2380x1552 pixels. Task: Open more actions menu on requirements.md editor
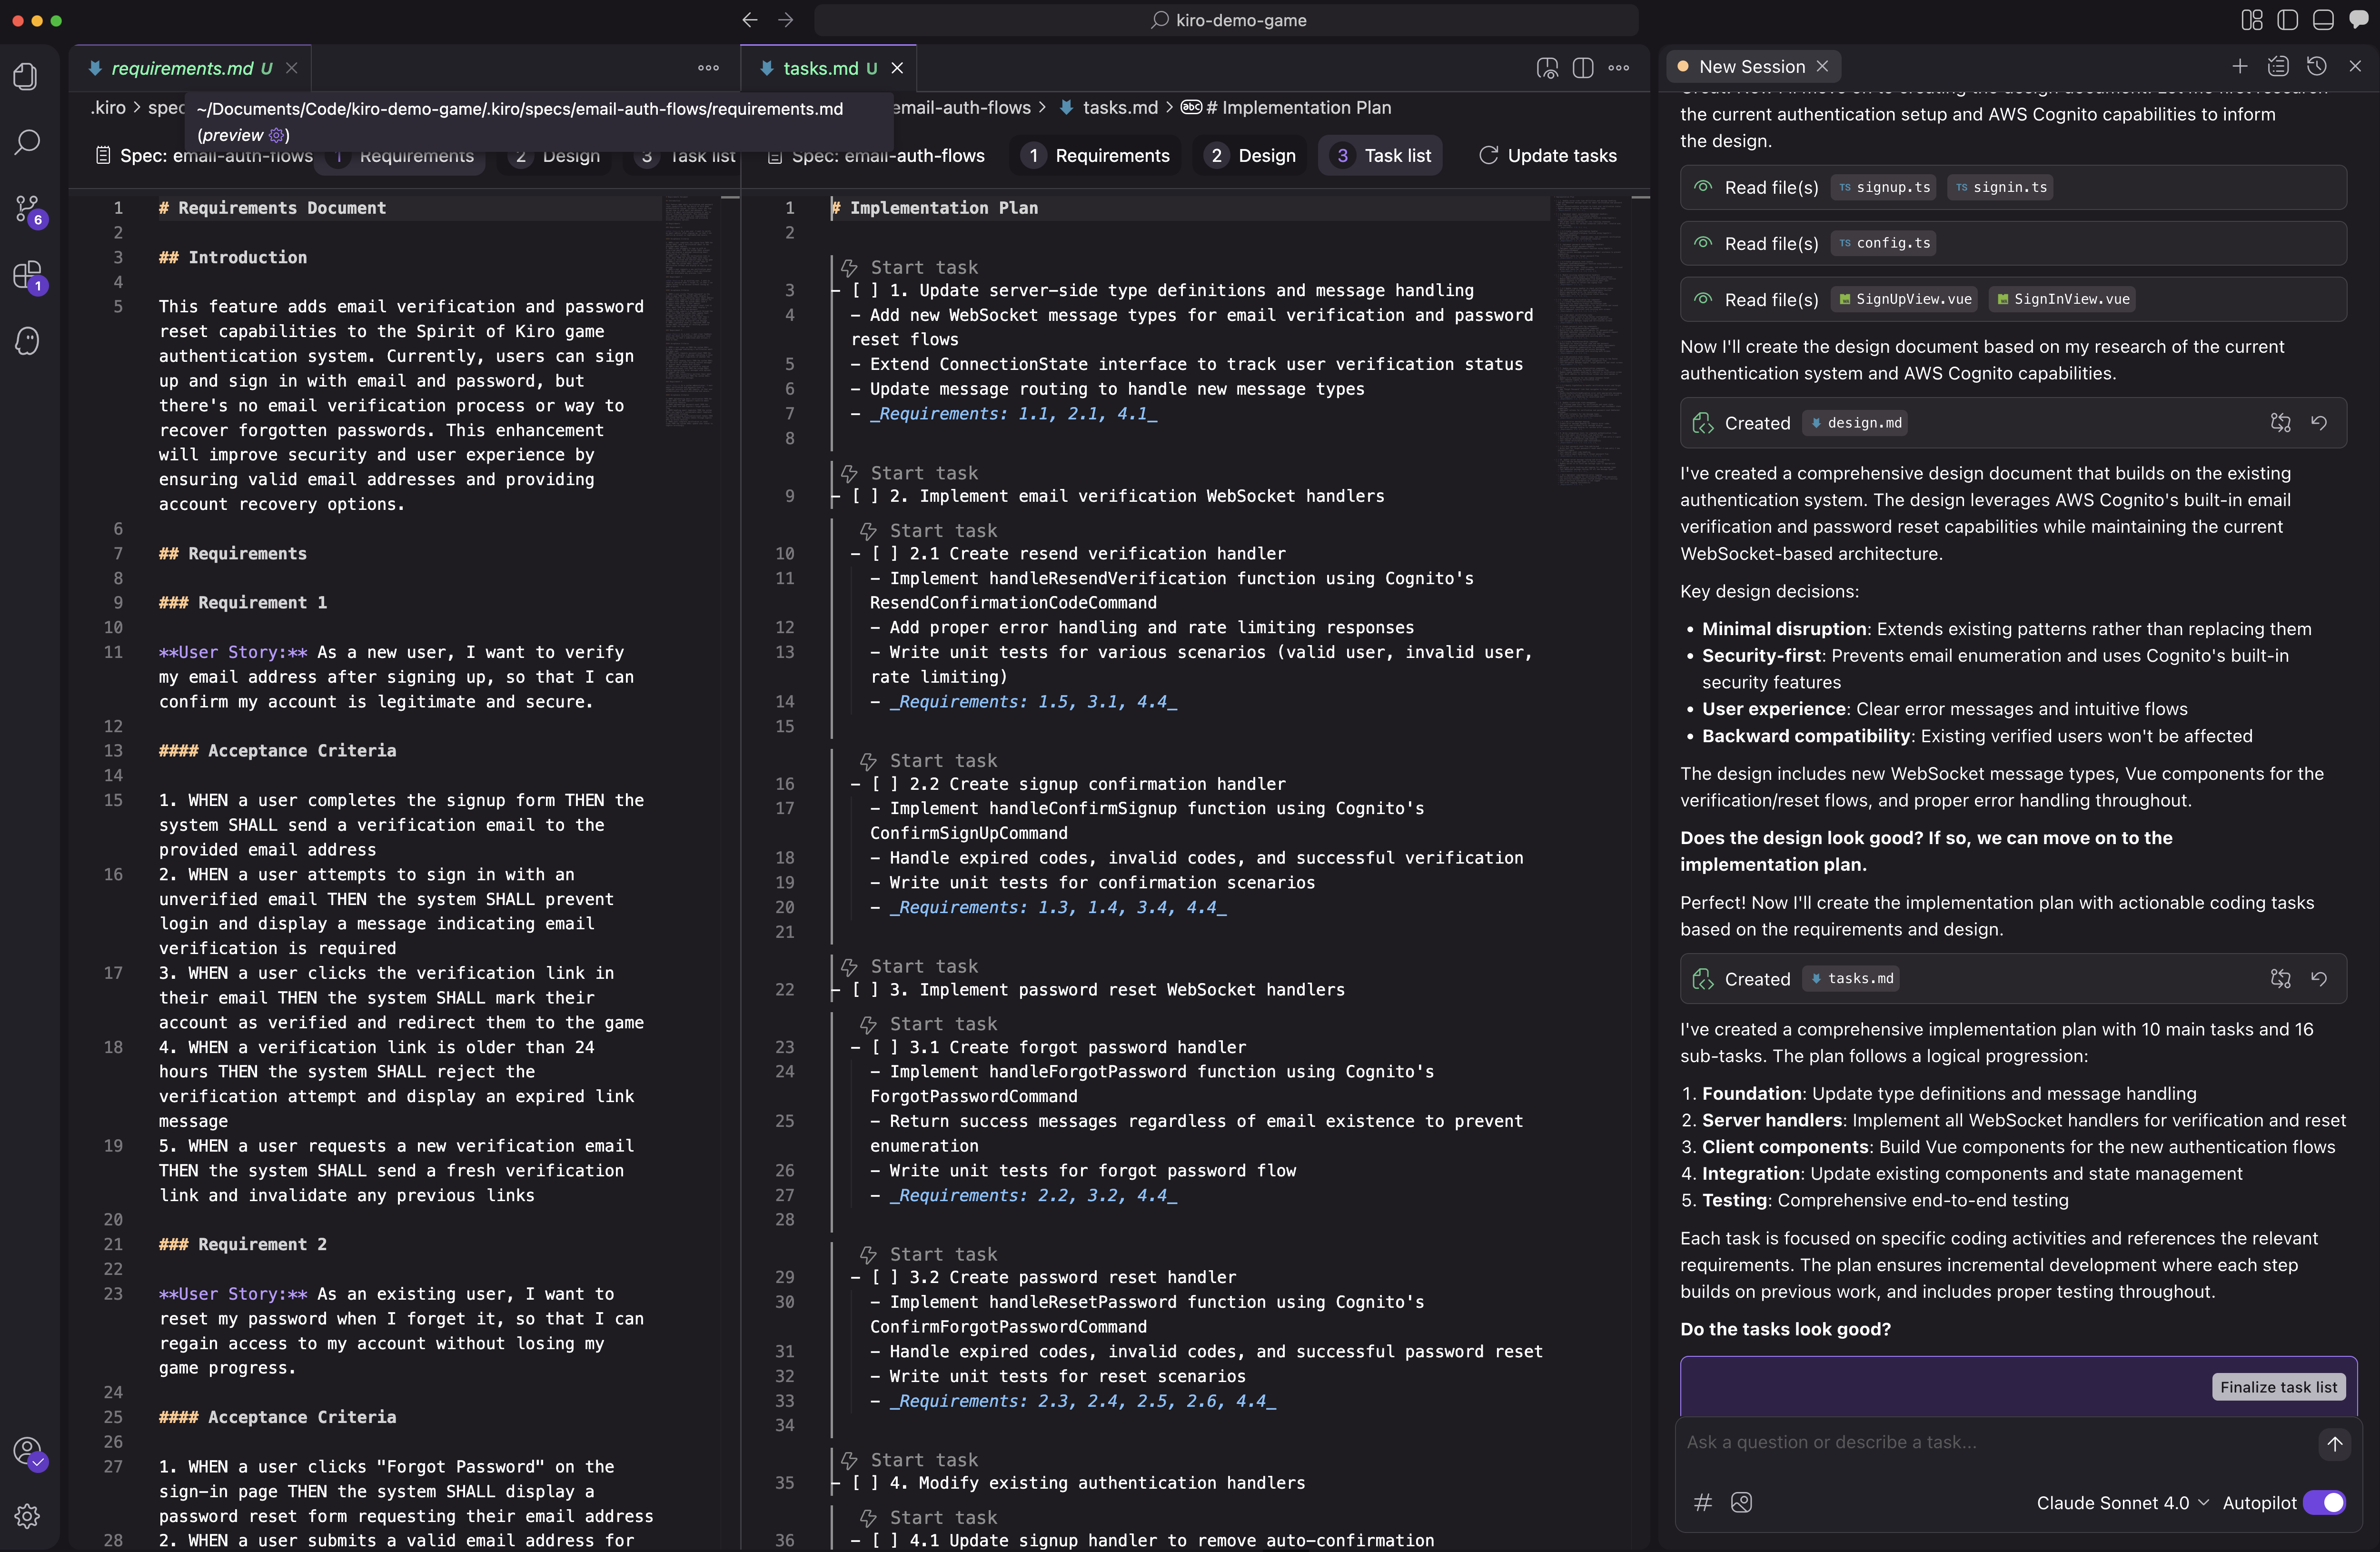(708, 67)
